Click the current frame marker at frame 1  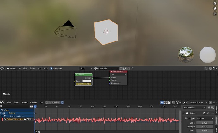point(35,106)
